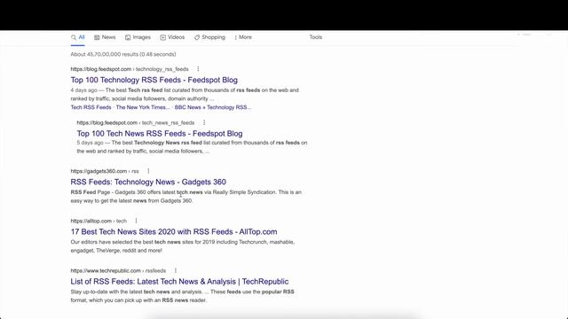Click the techrepublic.com rssfeeds URL
Image resolution: width=568 pixels, height=319 pixels.
pyautogui.click(x=118, y=270)
